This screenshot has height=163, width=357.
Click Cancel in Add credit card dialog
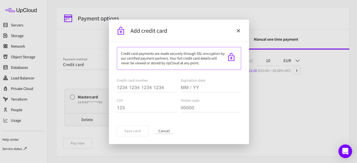point(164,131)
